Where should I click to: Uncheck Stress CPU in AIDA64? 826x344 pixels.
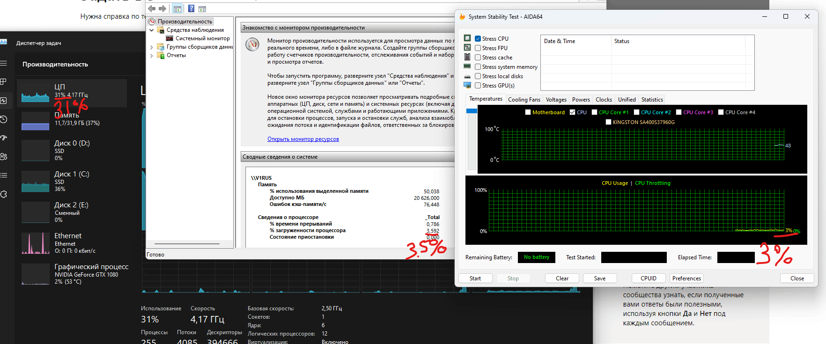click(478, 39)
